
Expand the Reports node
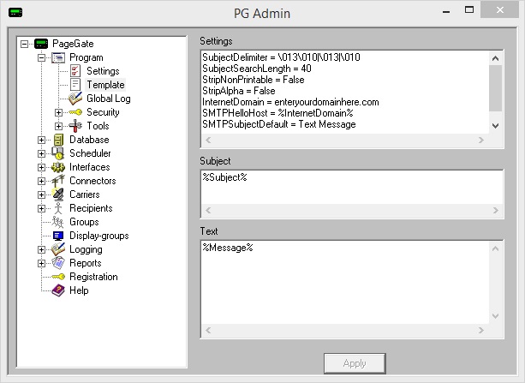(x=41, y=263)
